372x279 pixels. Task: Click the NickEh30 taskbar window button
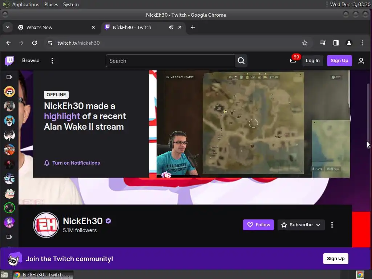coord(43,275)
